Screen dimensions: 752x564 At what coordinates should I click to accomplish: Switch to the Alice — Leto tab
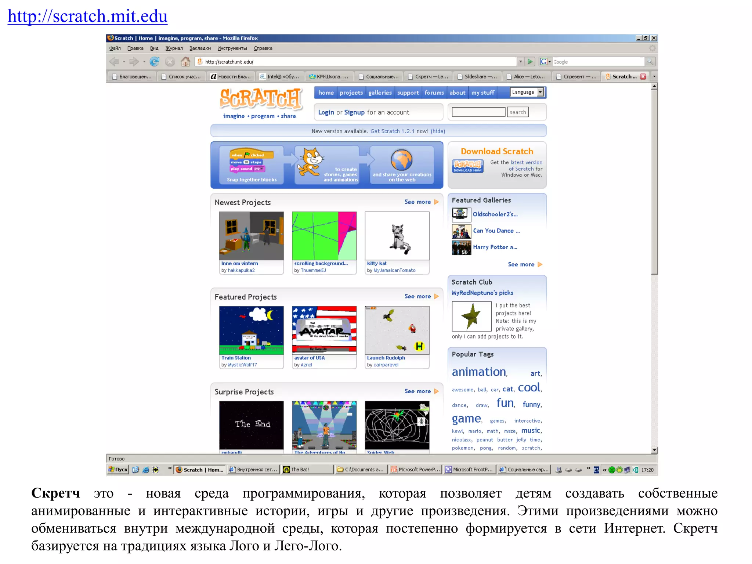(526, 76)
